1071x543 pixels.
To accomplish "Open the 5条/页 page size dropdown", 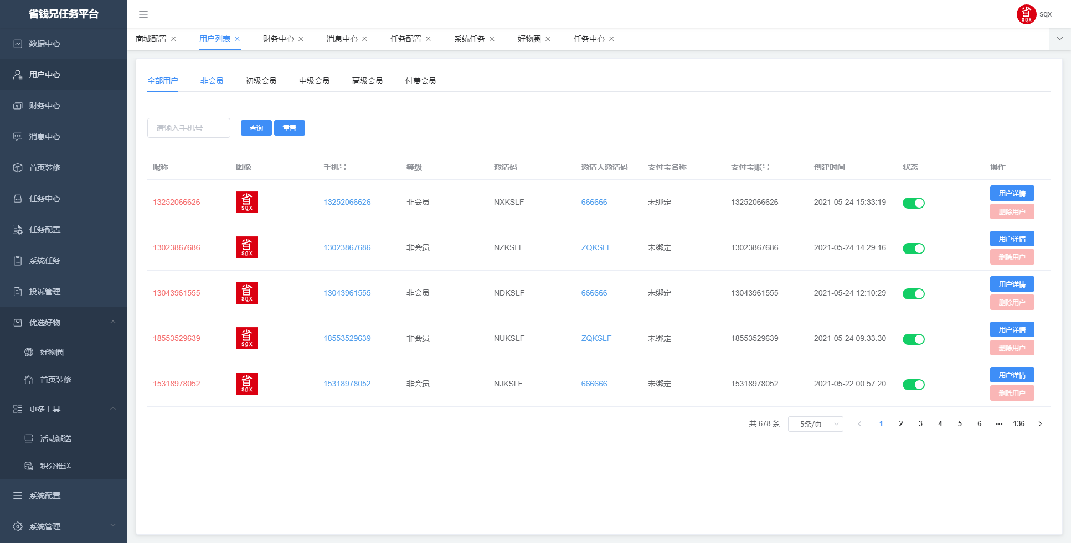I will [815, 424].
